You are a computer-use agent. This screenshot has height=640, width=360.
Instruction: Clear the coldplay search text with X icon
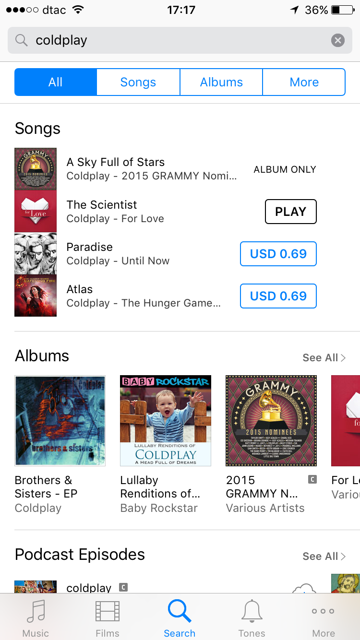click(x=338, y=40)
